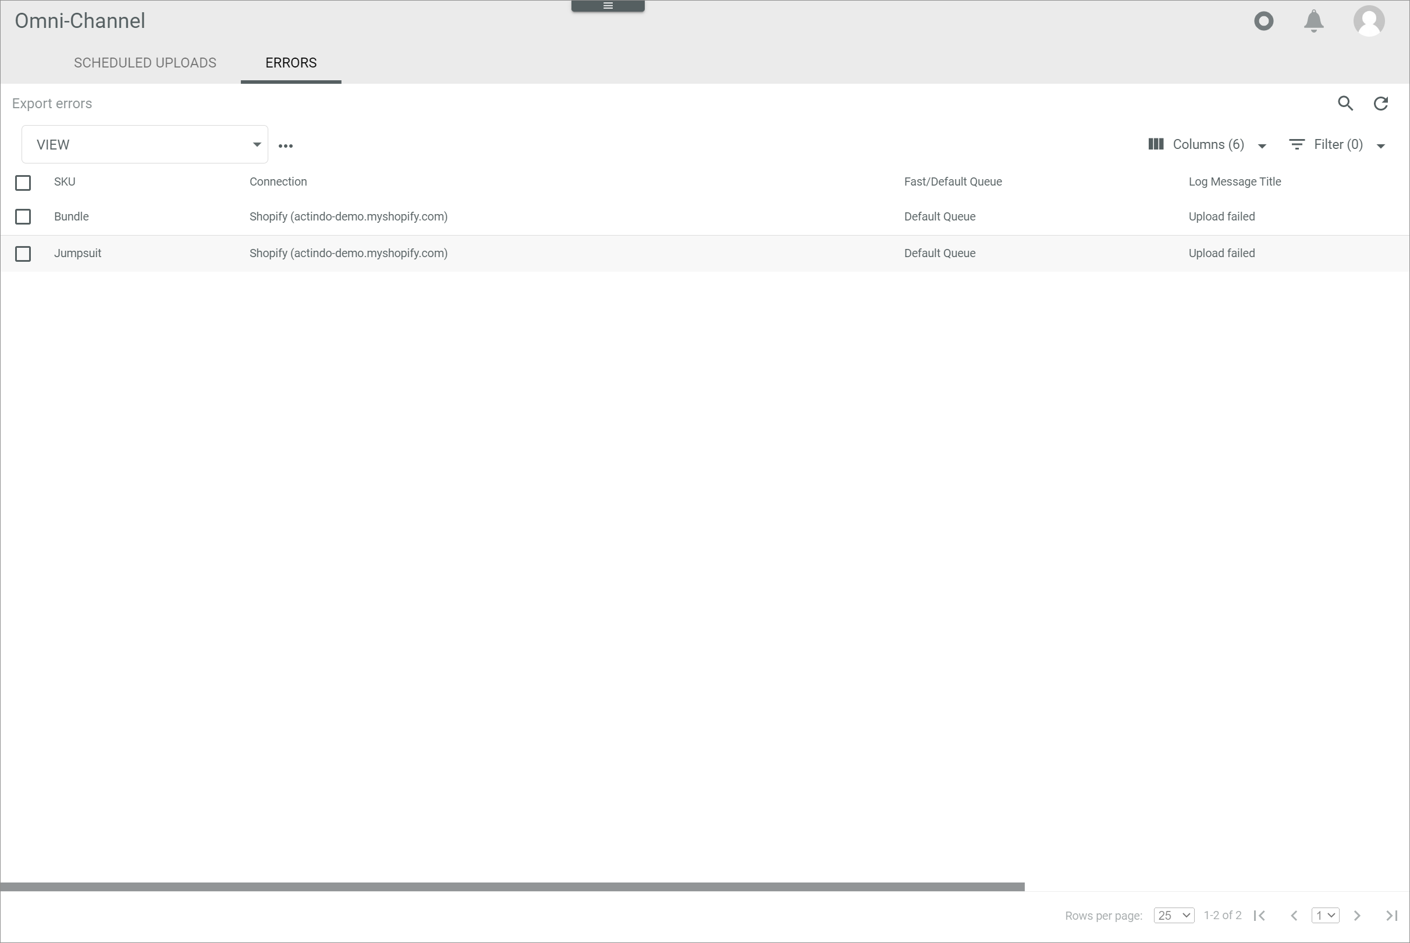Click Default Queue in the Jumpsuit row
The width and height of the screenshot is (1410, 943).
[940, 253]
